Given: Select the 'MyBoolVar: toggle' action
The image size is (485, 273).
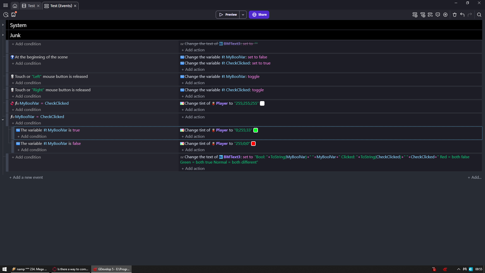Looking at the screenshot, I should (x=220, y=77).
